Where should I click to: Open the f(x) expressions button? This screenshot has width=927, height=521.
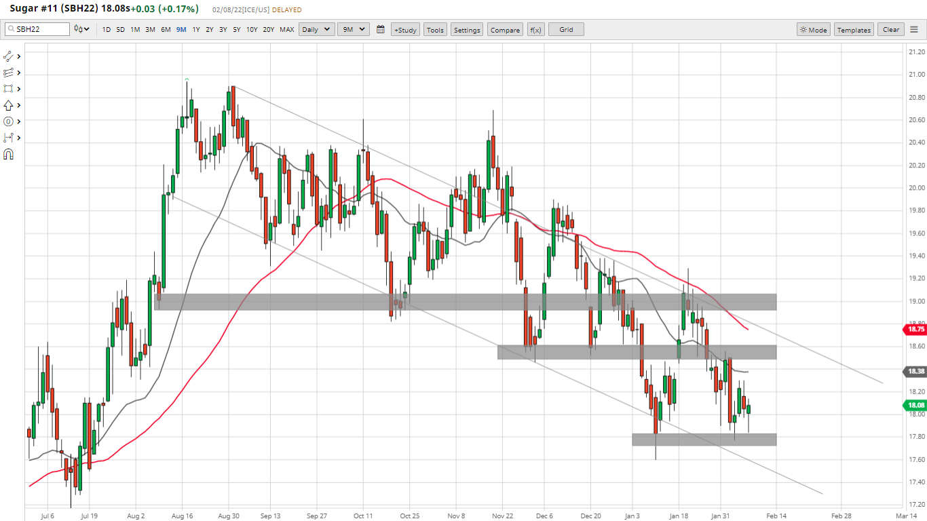[x=535, y=29]
